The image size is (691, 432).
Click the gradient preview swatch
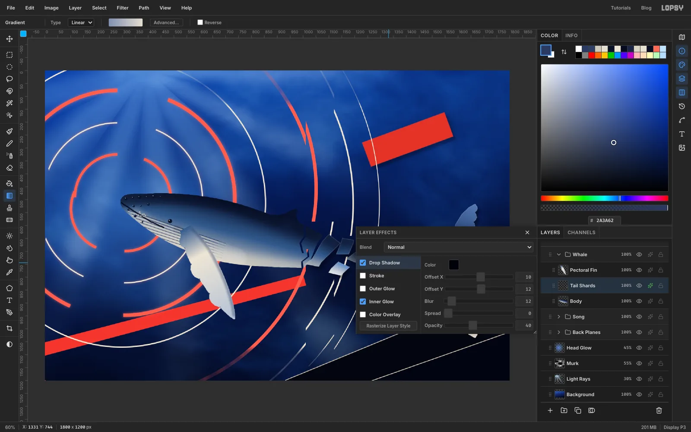[126, 22]
